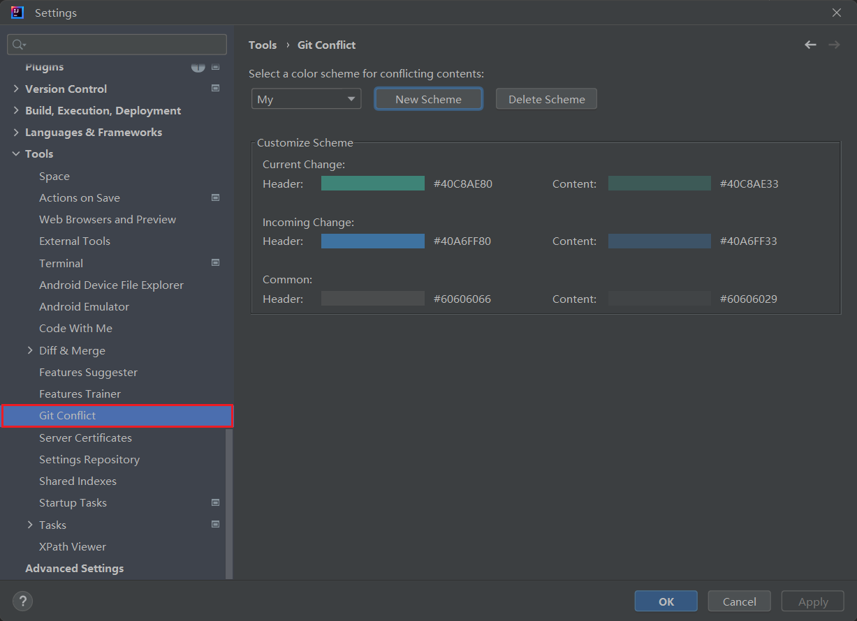Click the help question mark button
This screenshot has height=621, width=857.
click(x=22, y=601)
